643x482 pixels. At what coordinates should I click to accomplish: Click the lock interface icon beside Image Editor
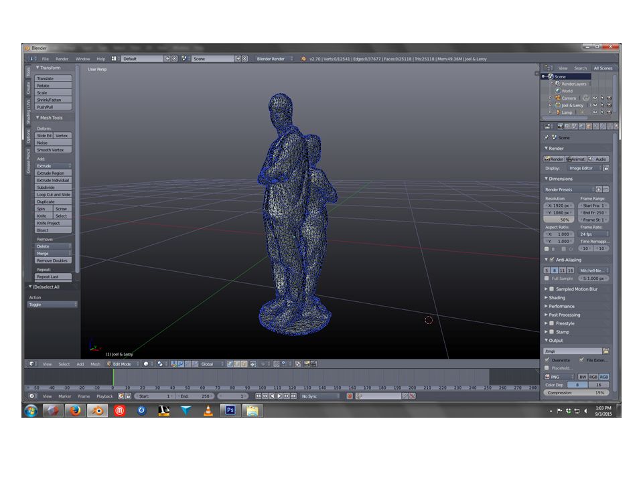[x=606, y=168]
